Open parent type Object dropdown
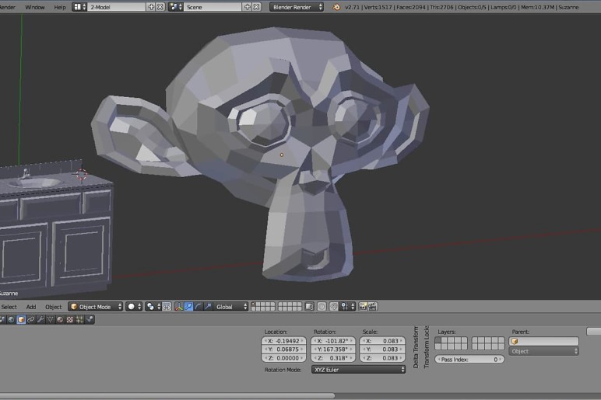 543,351
